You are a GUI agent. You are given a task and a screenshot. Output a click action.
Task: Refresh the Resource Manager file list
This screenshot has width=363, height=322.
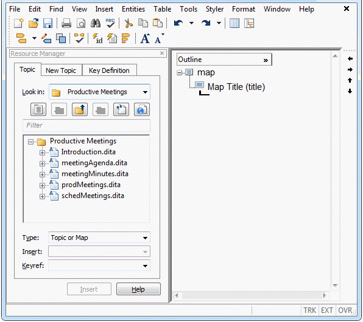click(121, 109)
